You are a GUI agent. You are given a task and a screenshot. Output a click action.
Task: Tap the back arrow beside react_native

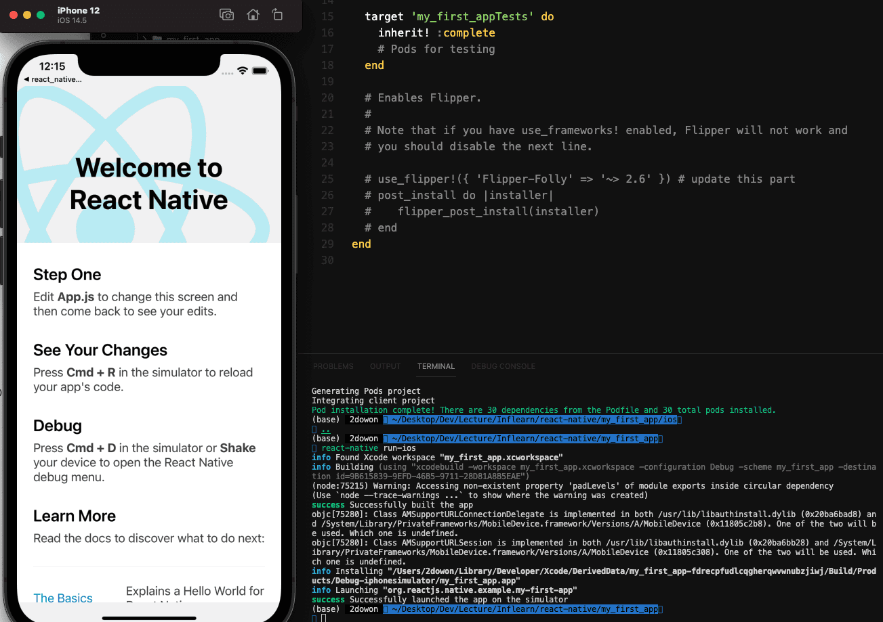point(26,80)
